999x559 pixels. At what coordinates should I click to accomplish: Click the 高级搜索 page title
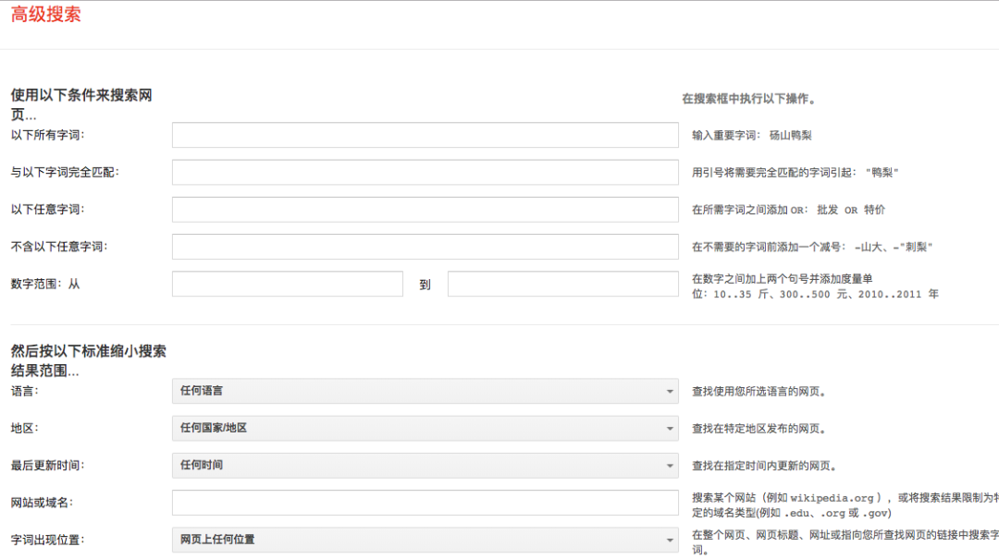point(46,14)
